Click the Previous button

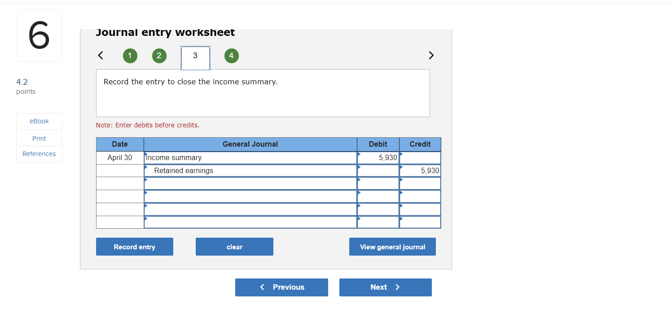(x=281, y=287)
